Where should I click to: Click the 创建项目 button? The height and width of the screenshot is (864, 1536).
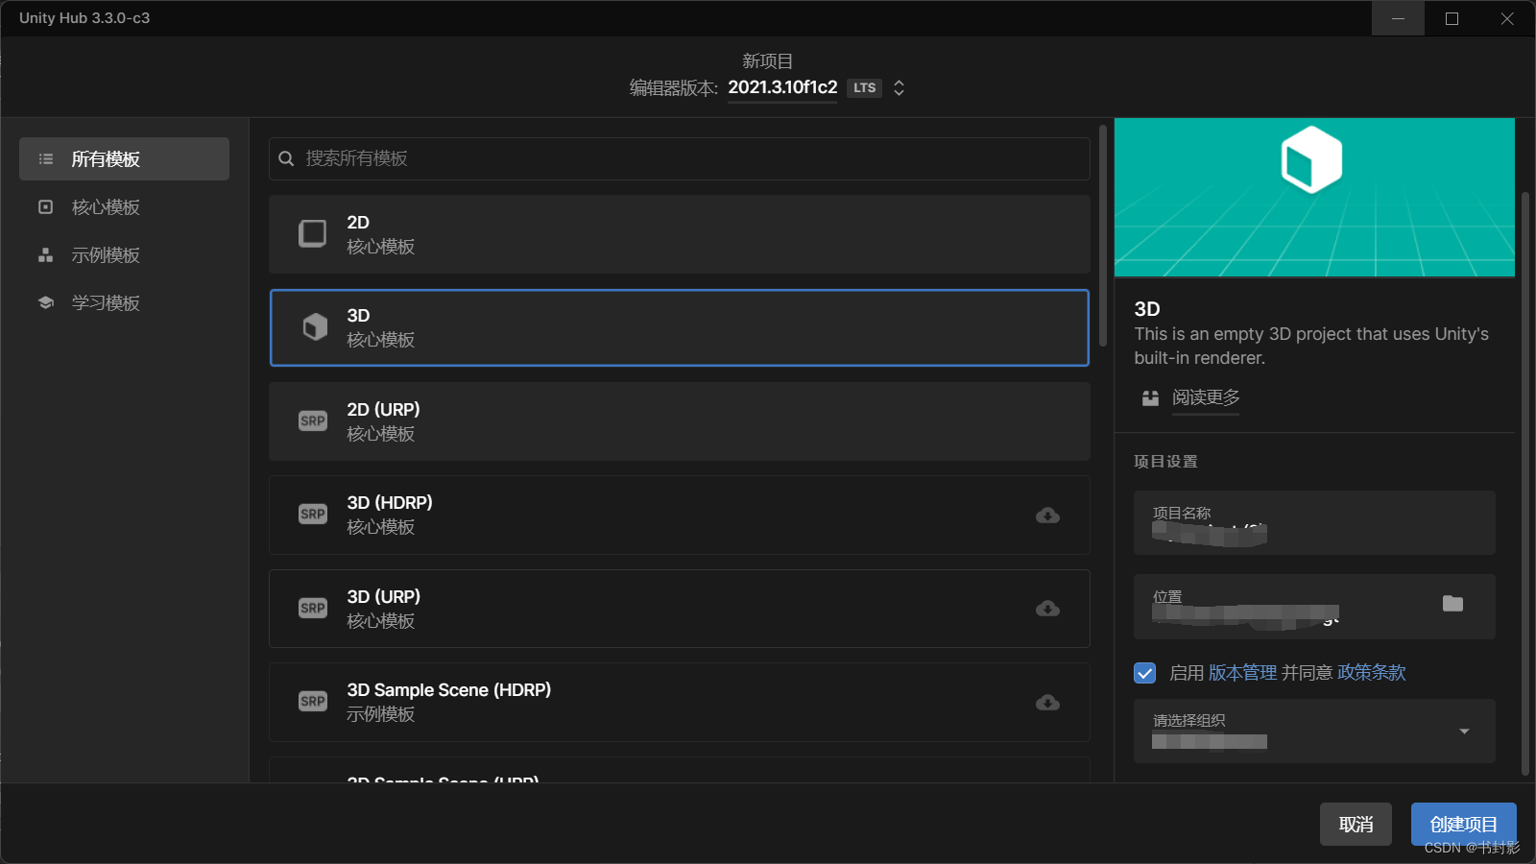(1463, 825)
